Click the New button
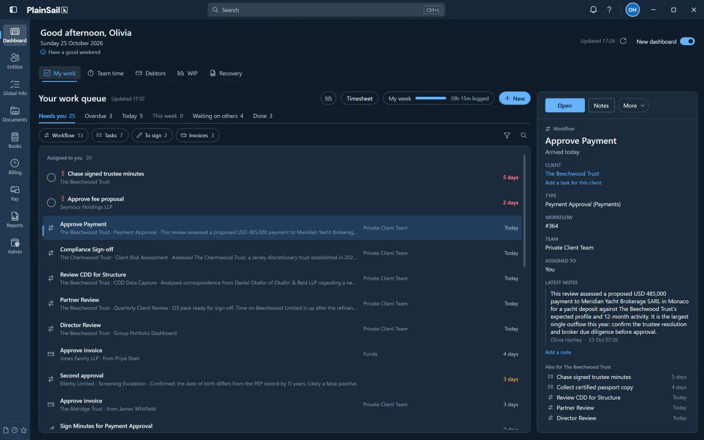704x440 pixels. (x=515, y=99)
